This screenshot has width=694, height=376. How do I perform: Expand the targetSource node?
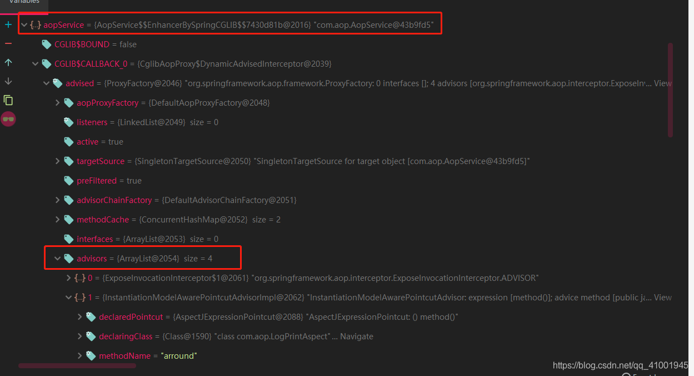coord(58,161)
